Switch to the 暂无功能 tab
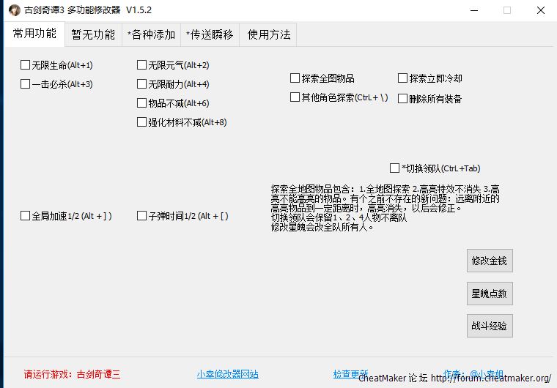Image resolution: width=557 pixels, height=388 pixels. tap(93, 34)
